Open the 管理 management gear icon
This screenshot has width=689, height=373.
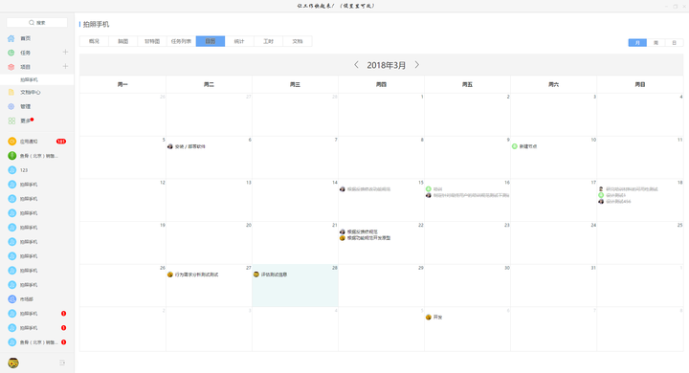[x=11, y=106]
